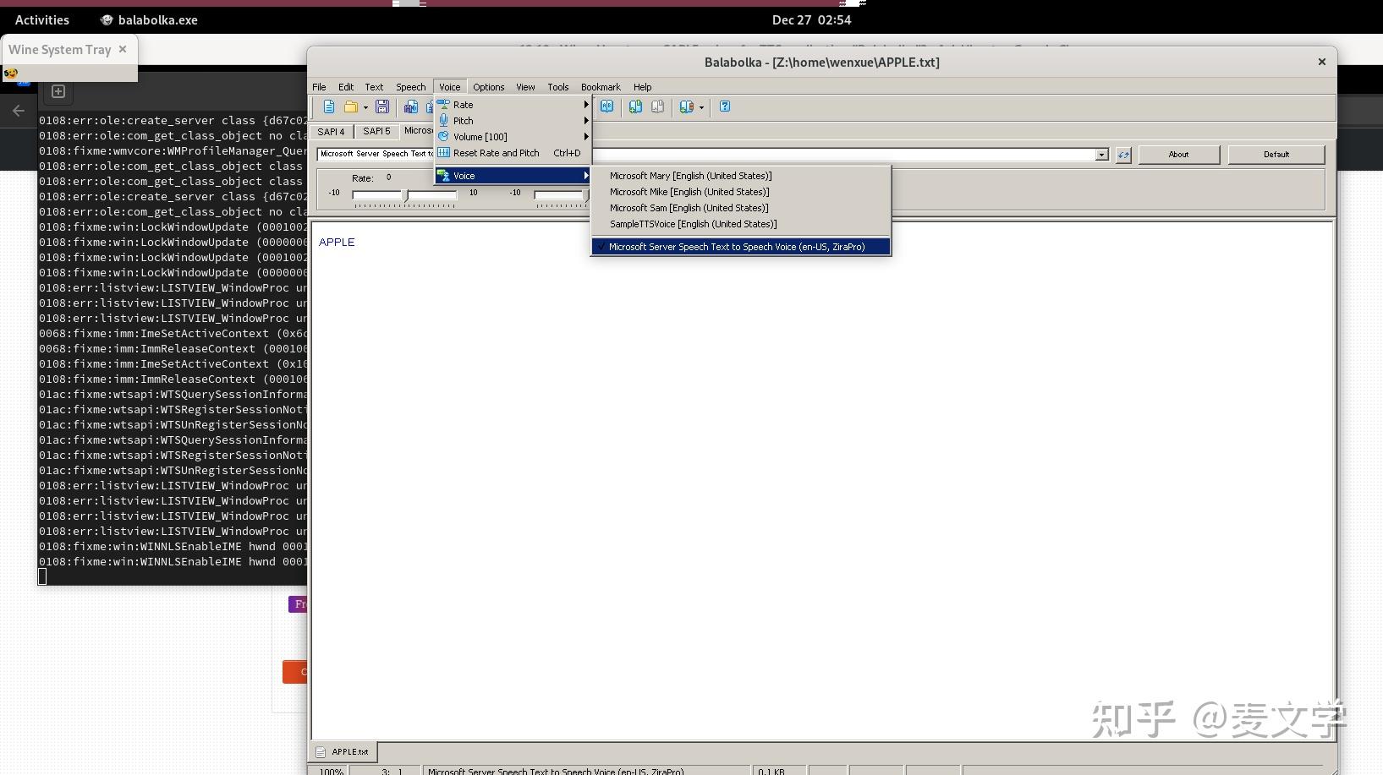This screenshot has width=1383, height=775.
Task: Click the highlighted Voice submenu entry
Action: (x=513, y=176)
